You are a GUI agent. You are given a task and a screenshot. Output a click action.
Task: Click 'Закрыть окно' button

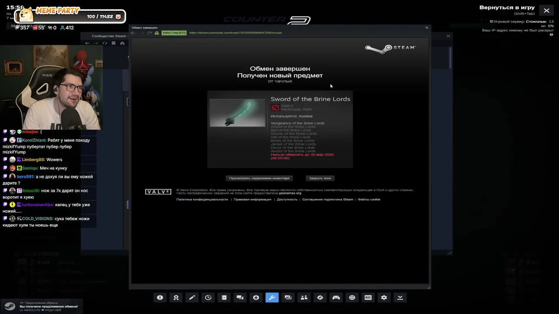coord(320,178)
